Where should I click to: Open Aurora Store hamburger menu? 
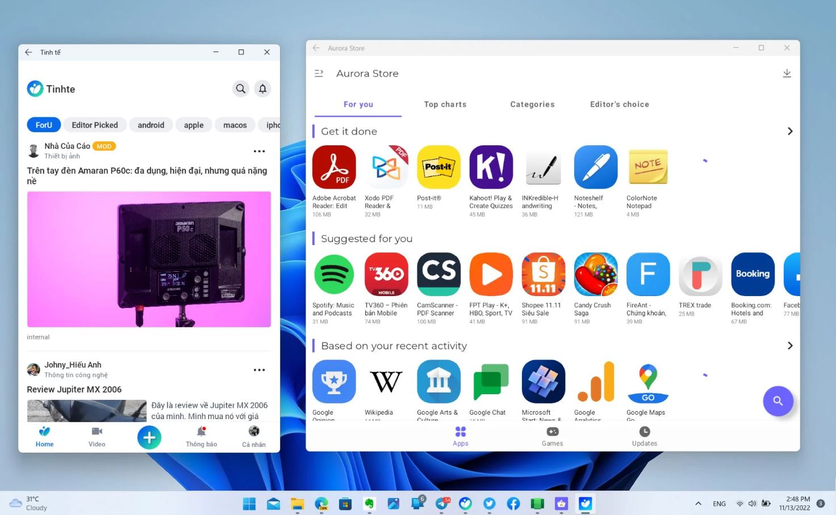(x=319, y=73)
